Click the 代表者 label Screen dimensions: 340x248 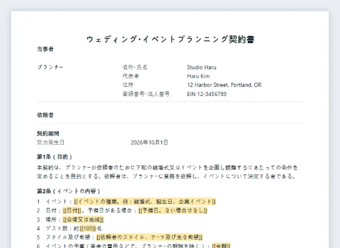(131, 76)
